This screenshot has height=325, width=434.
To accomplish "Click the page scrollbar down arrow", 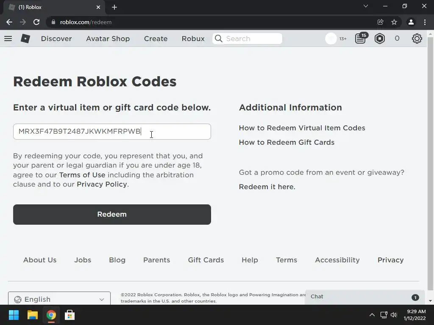I will [430, 301].
